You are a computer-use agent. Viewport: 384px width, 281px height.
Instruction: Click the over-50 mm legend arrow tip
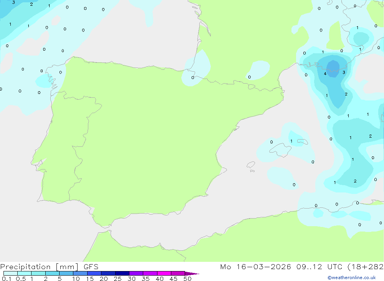192,273
